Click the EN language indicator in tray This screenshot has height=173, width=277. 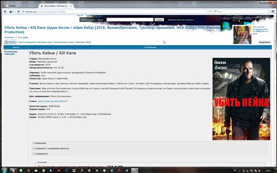[x=235, y=170]
